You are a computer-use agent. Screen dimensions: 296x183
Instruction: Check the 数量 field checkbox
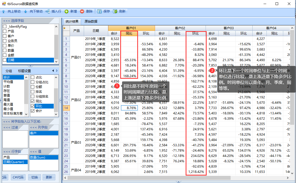[x=5, y=51]
